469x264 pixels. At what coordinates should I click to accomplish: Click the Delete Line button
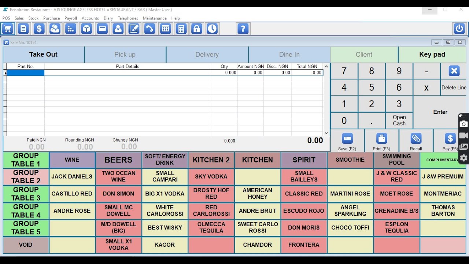[x=454, y=87]
